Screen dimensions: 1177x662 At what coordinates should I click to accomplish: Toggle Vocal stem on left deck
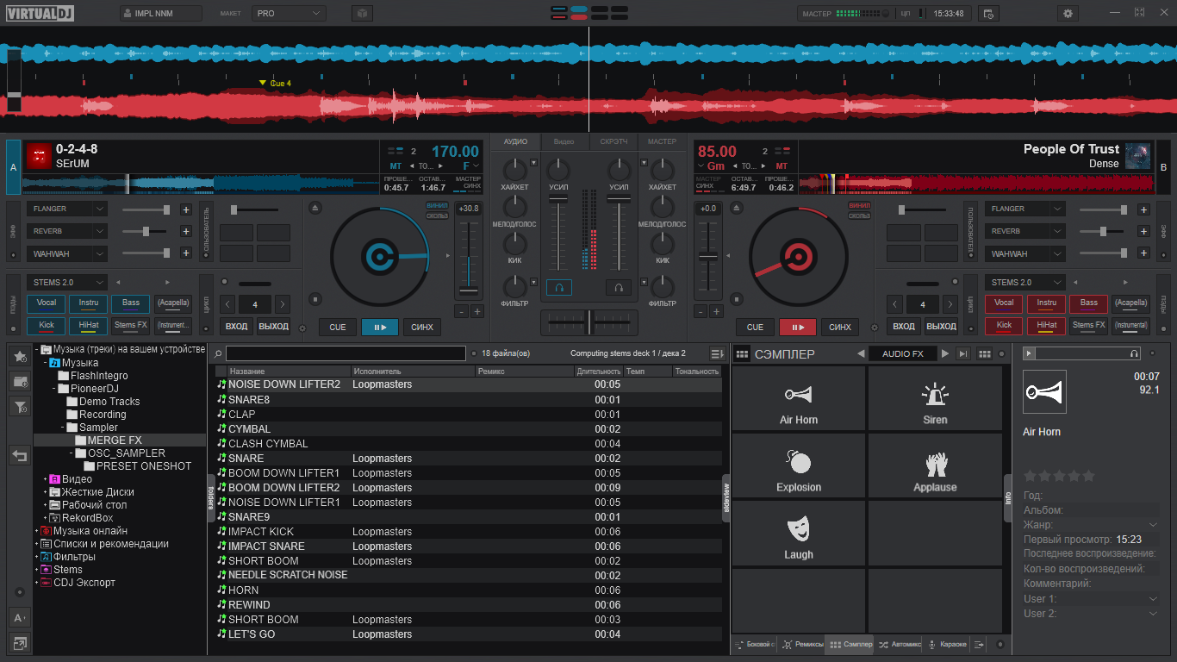46,303
